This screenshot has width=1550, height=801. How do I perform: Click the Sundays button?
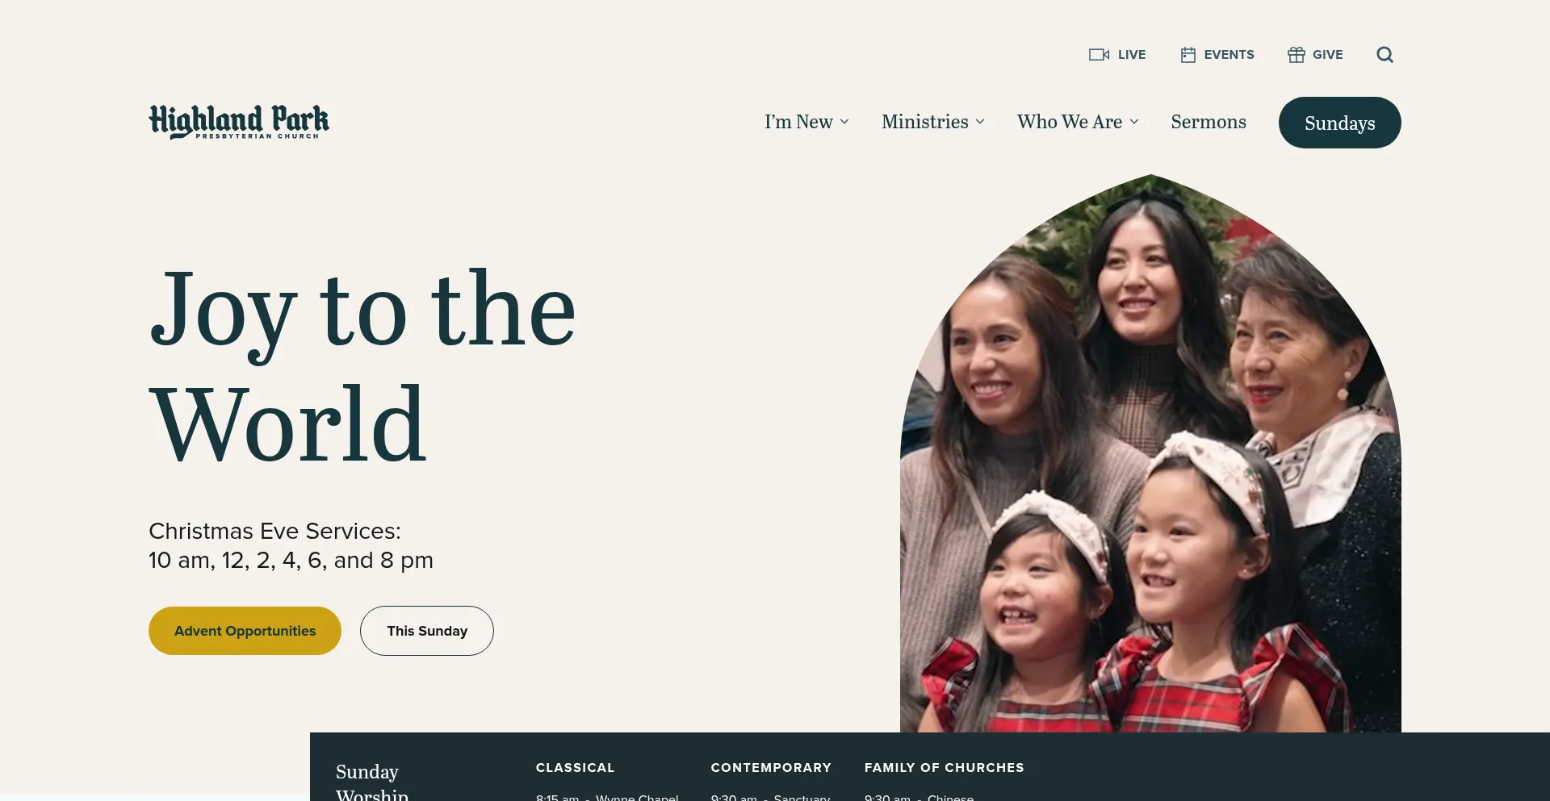[x=1339, y=123]
